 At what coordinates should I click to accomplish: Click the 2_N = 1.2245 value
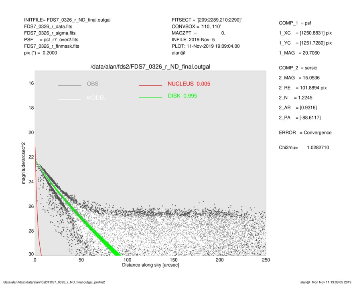click(x=296, y=98)
